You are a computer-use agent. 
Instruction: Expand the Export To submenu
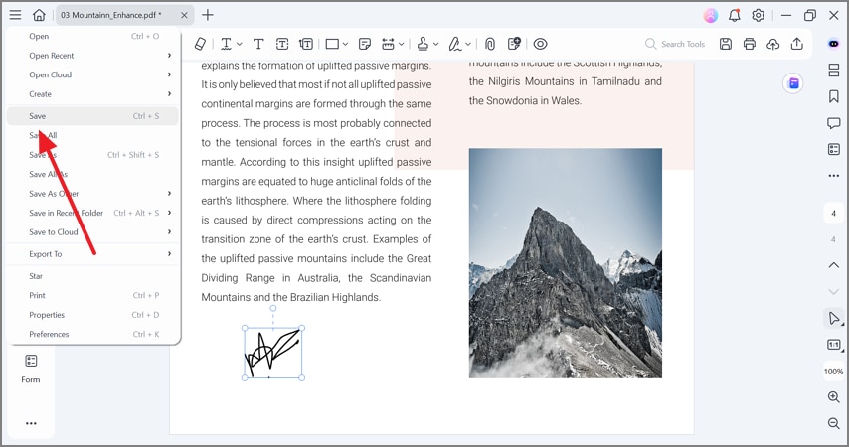coord(92,254)
